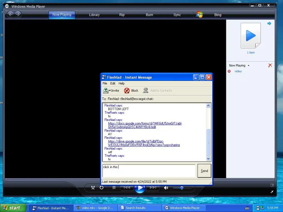Viewport: 283px width, 212px height.
Task: Click the BOTTOM LEFT chat message
Action: point(118,109)
